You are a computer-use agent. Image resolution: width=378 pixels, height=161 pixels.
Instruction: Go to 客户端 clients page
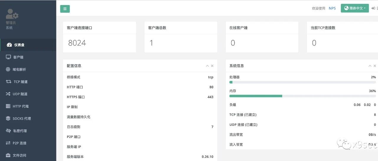28,57
